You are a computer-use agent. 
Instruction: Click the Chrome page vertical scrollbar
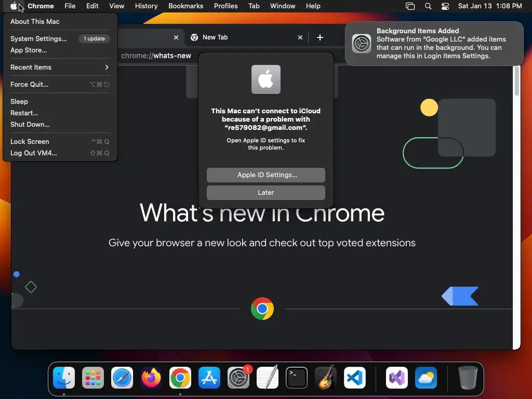pos(516,82)
